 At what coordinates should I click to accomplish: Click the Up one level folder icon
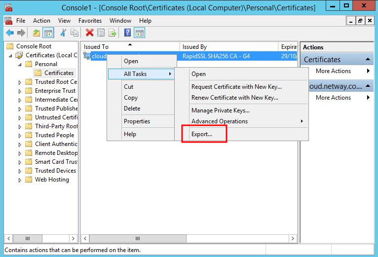coord(36,33)
